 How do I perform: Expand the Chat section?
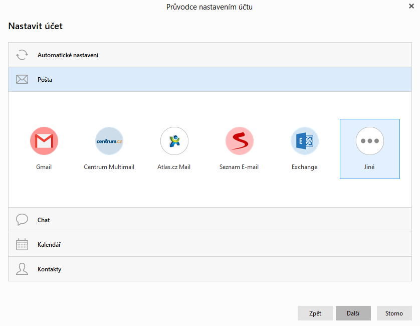pyautogui.click(x=44, y=220)
